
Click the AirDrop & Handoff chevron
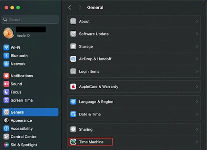[197, 59]
